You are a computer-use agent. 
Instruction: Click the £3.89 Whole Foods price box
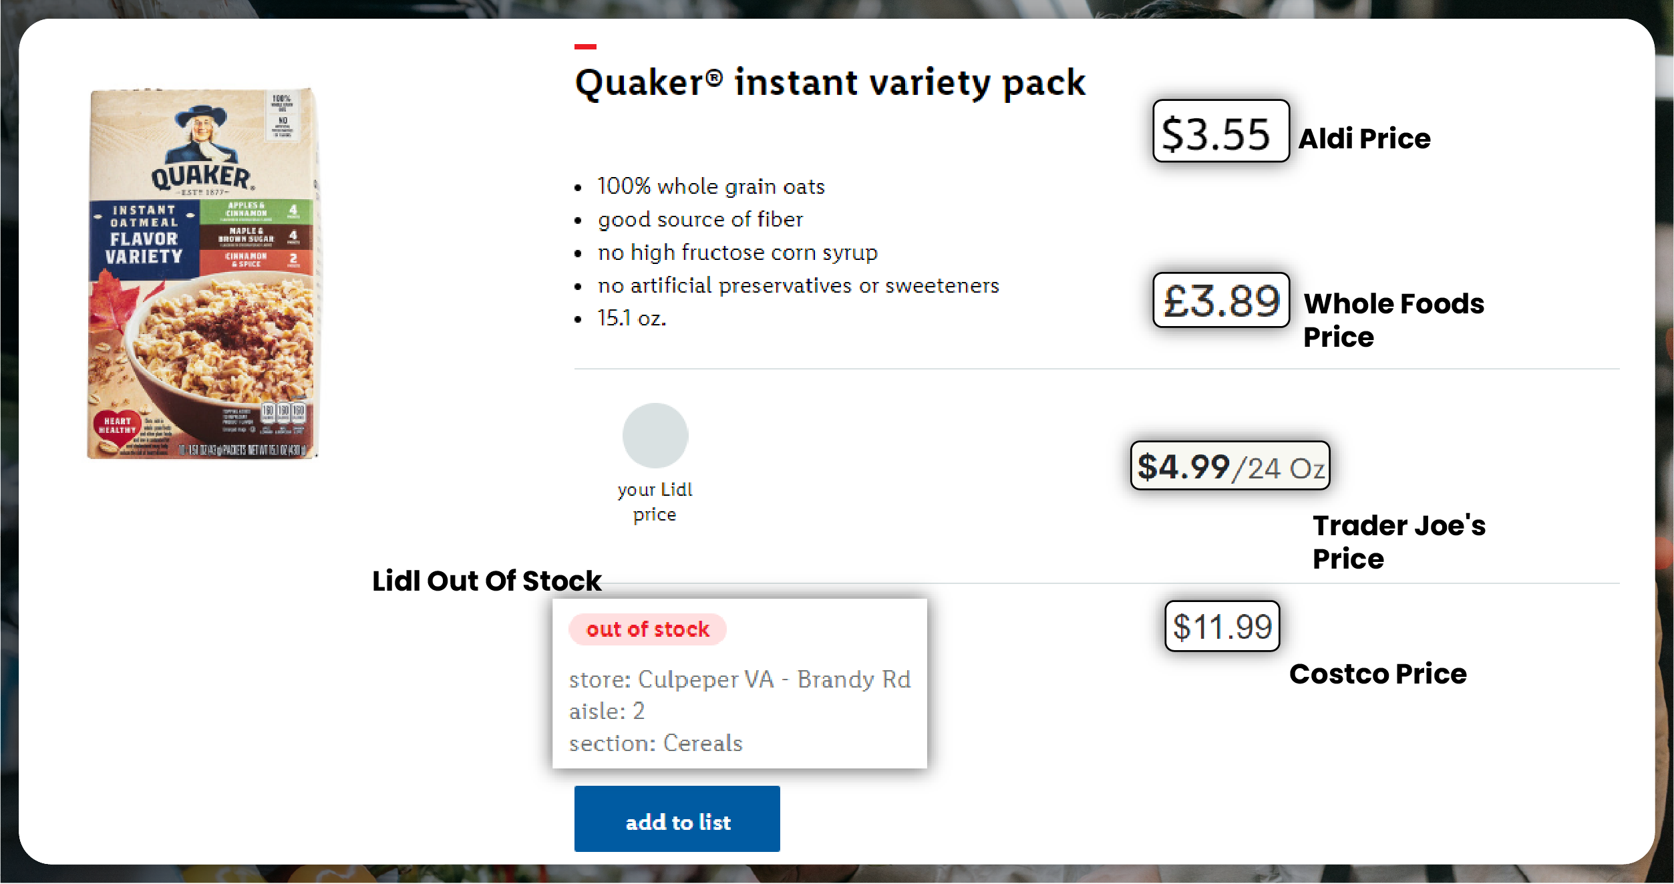coord(1220,300)
